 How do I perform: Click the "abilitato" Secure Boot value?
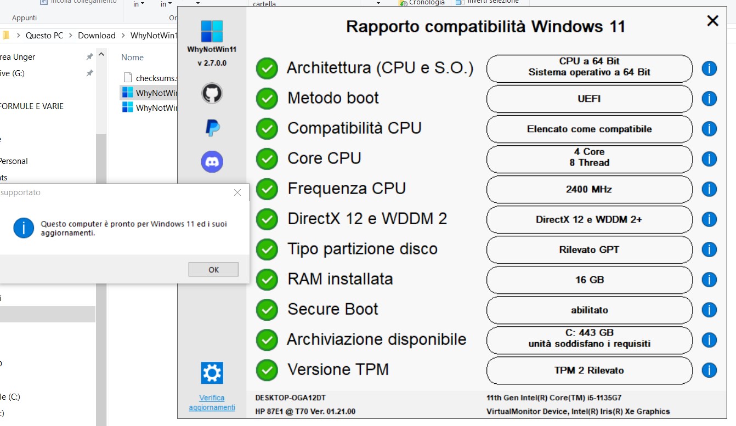pyautogui.click(x=590, y=310)
